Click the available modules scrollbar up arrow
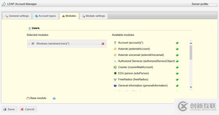The image size is (219, 115). click(x=191, y=43)
